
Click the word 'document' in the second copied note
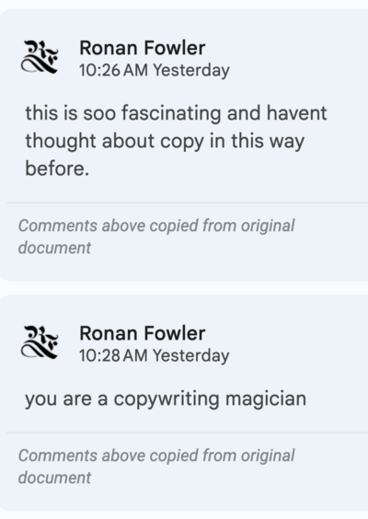coord(54,478)
